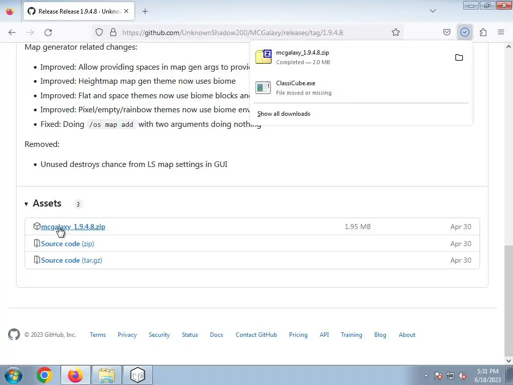This screenshot has height=385, width=513.
Task: Reload the current page
Action: pyautogui.click(x=48, y=33)
